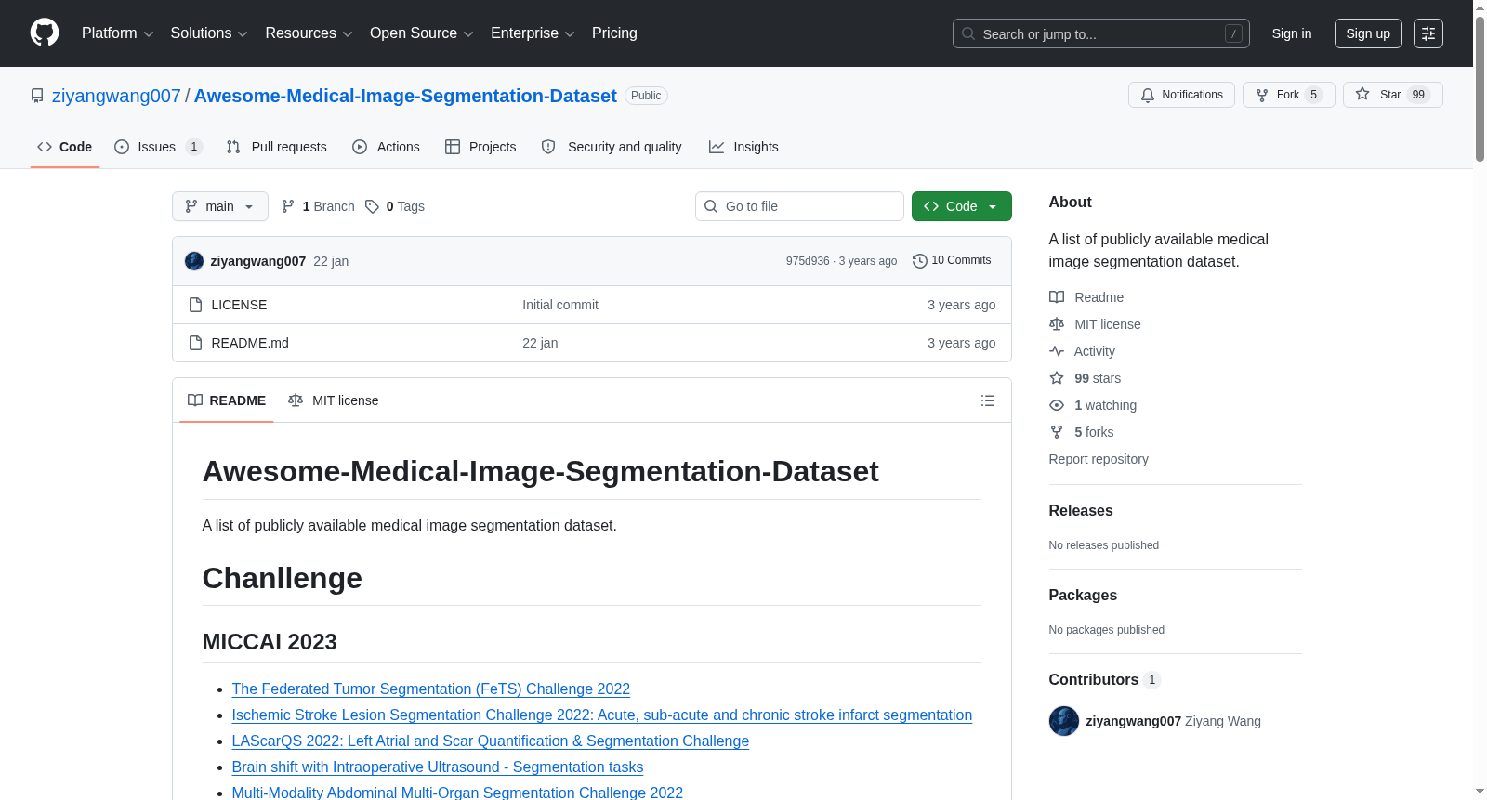Viewport: 1487px width, 800px height.
Task: Open the global navigation menu icon beside Sign up
Action: [x=1428, y=33]
